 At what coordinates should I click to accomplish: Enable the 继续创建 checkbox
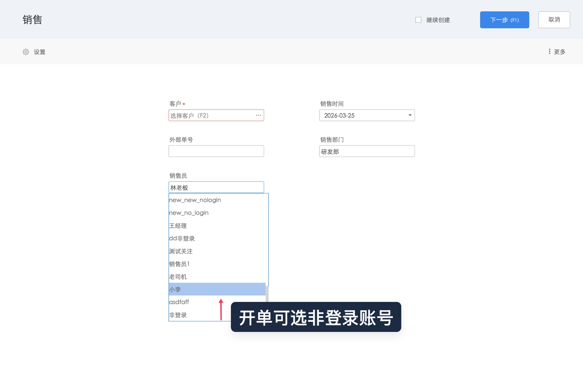(x=418, y=20)
